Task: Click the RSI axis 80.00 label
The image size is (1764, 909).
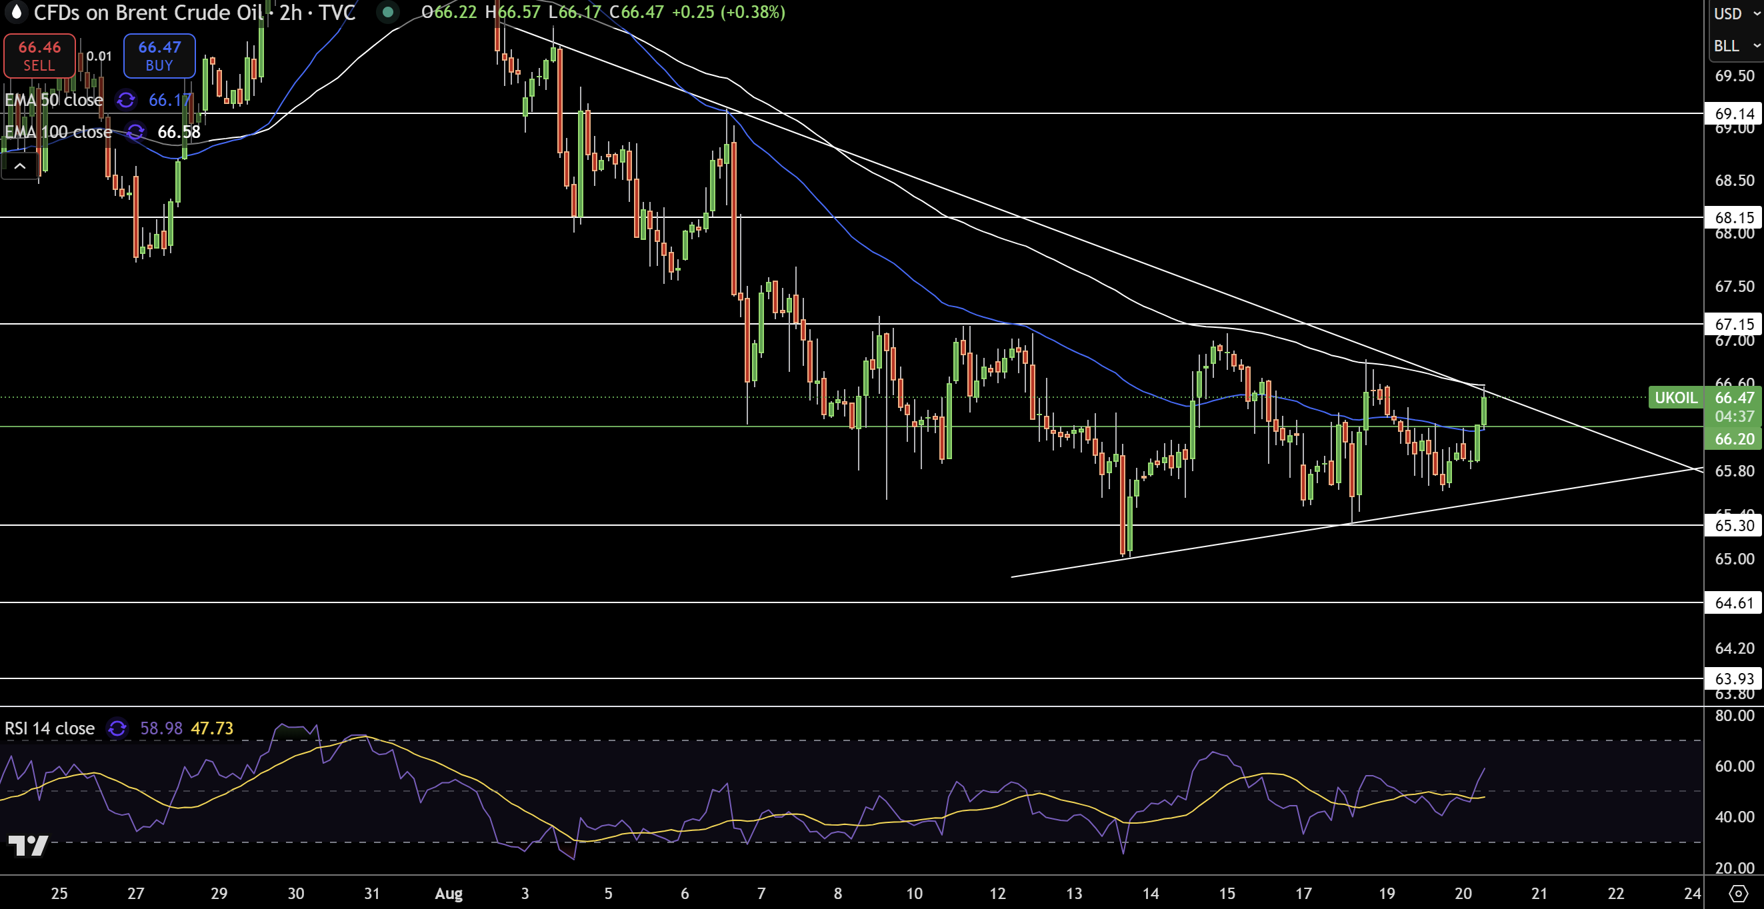Action: tap(1734, 715)
